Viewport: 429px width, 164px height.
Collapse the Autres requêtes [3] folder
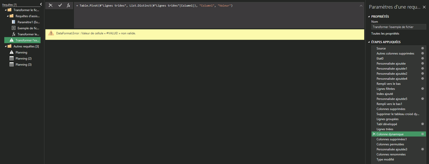[x=6, y=46]
